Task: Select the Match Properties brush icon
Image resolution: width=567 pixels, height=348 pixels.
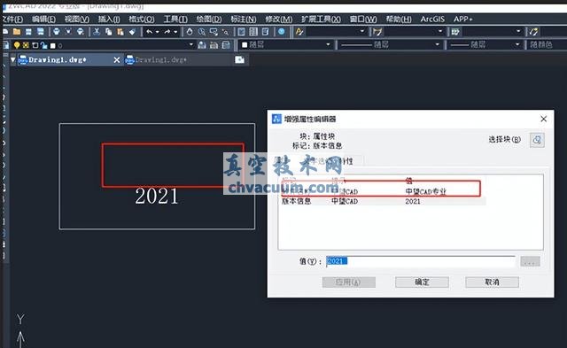Action: 132,32
